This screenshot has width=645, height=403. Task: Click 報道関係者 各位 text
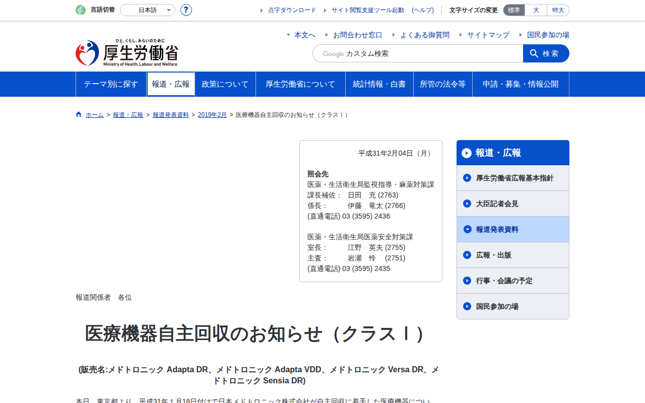click(104, 297)
